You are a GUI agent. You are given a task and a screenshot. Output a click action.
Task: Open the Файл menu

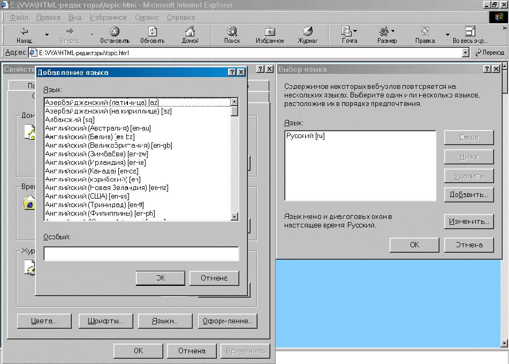click(x=19, y=17)
